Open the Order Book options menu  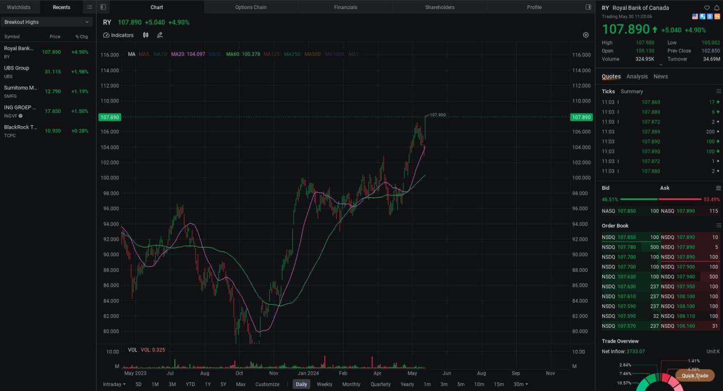(718, 226)
